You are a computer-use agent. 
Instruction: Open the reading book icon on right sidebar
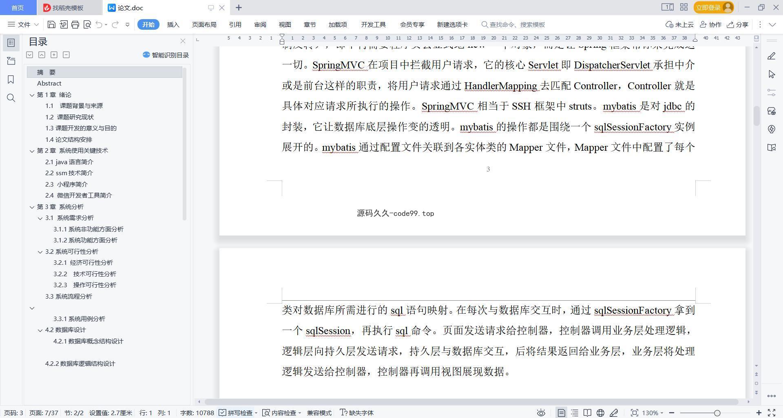point(771,147)
